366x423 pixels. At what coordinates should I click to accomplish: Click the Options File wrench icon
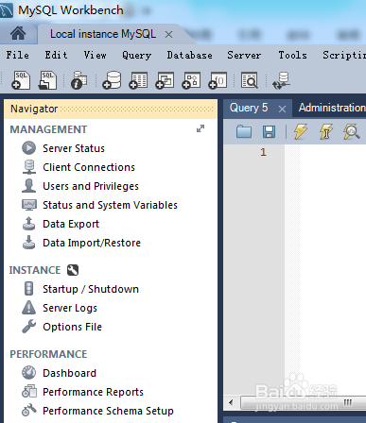click(x=28, y=327)
